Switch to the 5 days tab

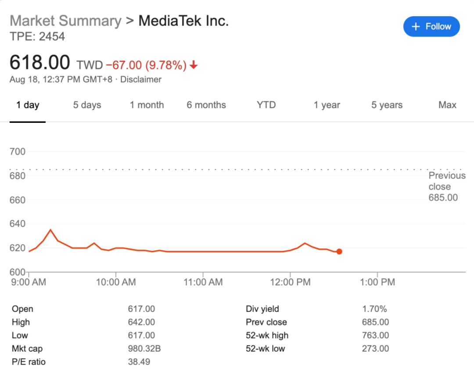pos(87,105)
